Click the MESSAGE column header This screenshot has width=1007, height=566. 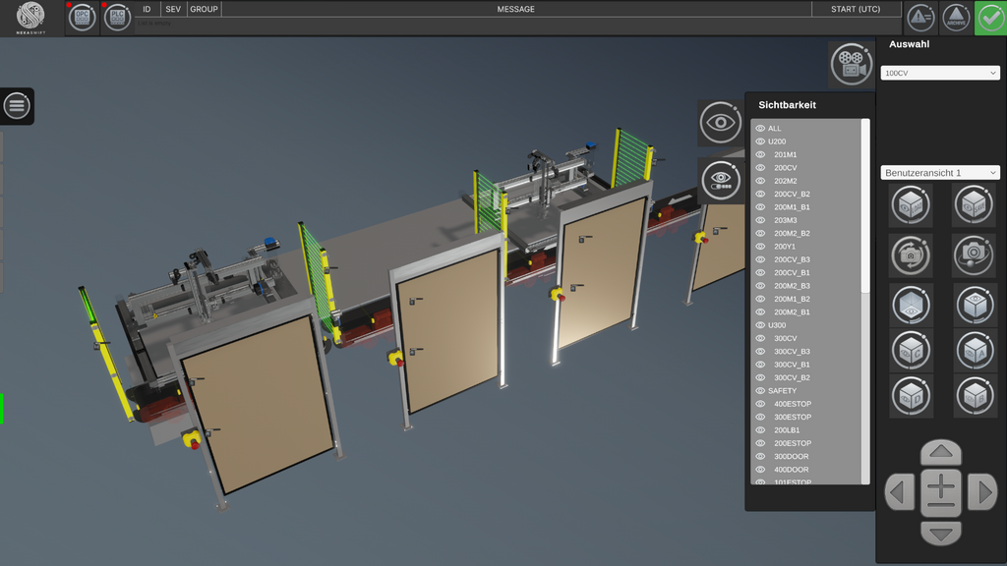[515, 9]
